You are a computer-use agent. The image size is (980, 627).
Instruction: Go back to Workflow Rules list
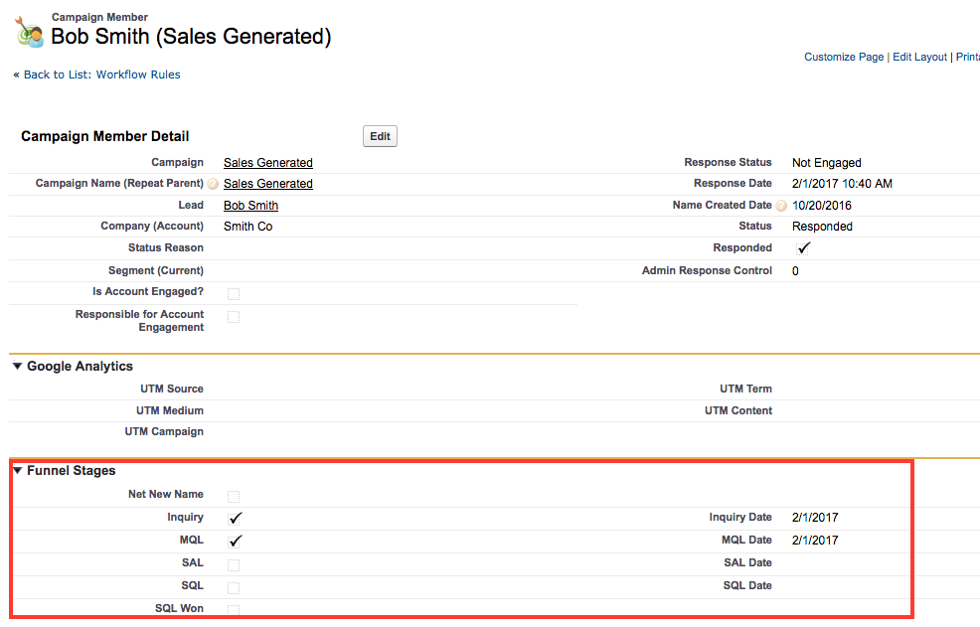[x=101, y=75]
